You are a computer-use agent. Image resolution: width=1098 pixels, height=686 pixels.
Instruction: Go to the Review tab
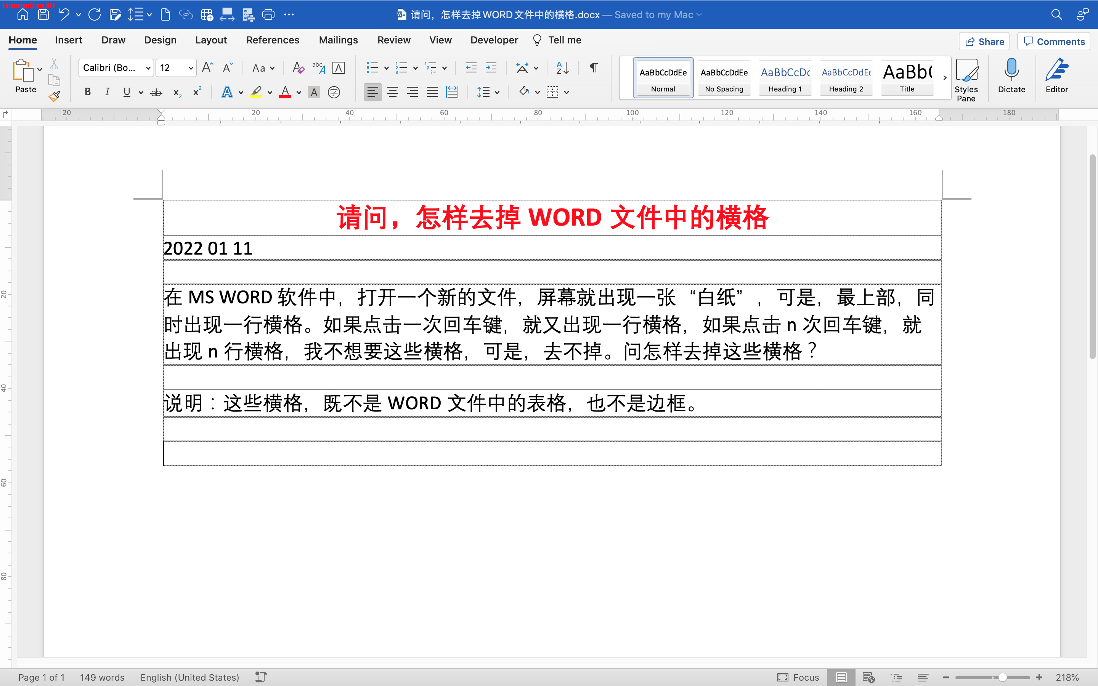pos(394,40)
